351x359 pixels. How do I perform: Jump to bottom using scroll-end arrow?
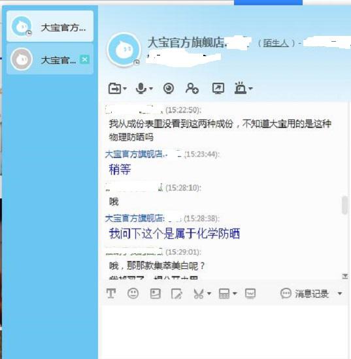[345, 276]
